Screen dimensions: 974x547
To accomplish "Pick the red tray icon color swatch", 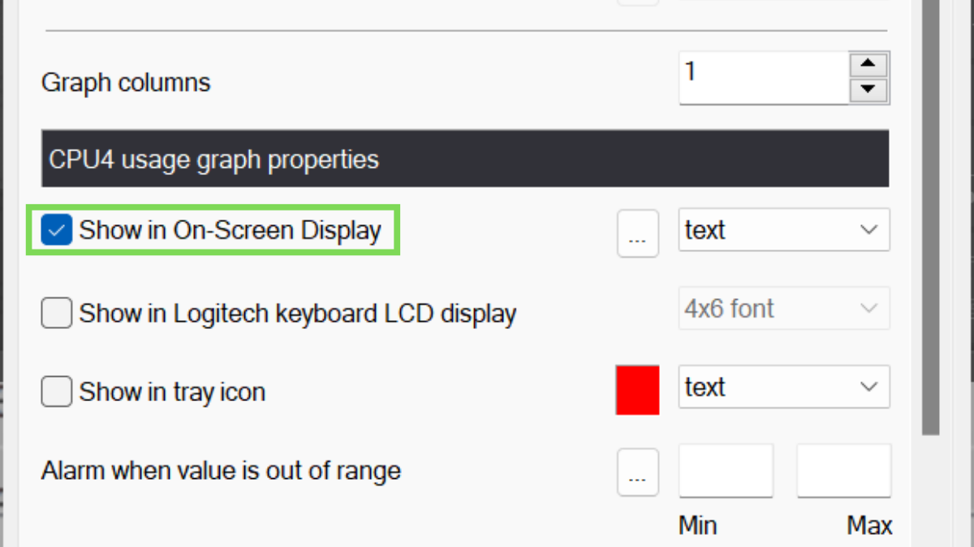I will (x=638, y=390).
